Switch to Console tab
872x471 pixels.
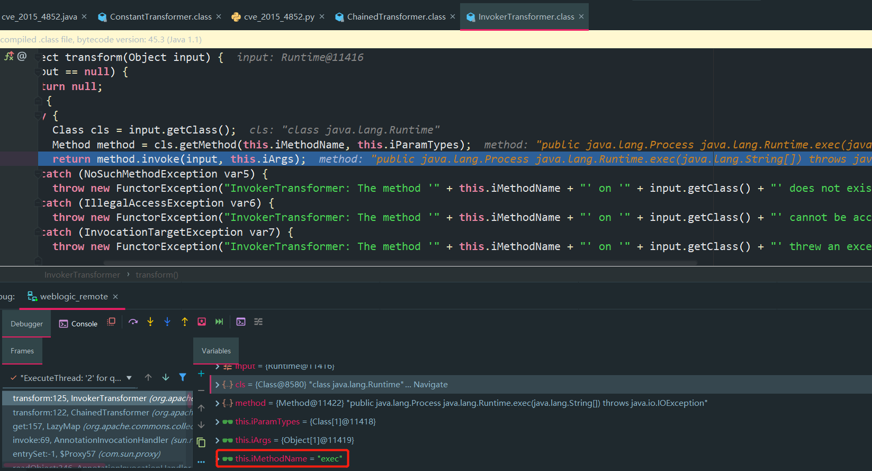(x=78, y=324)
